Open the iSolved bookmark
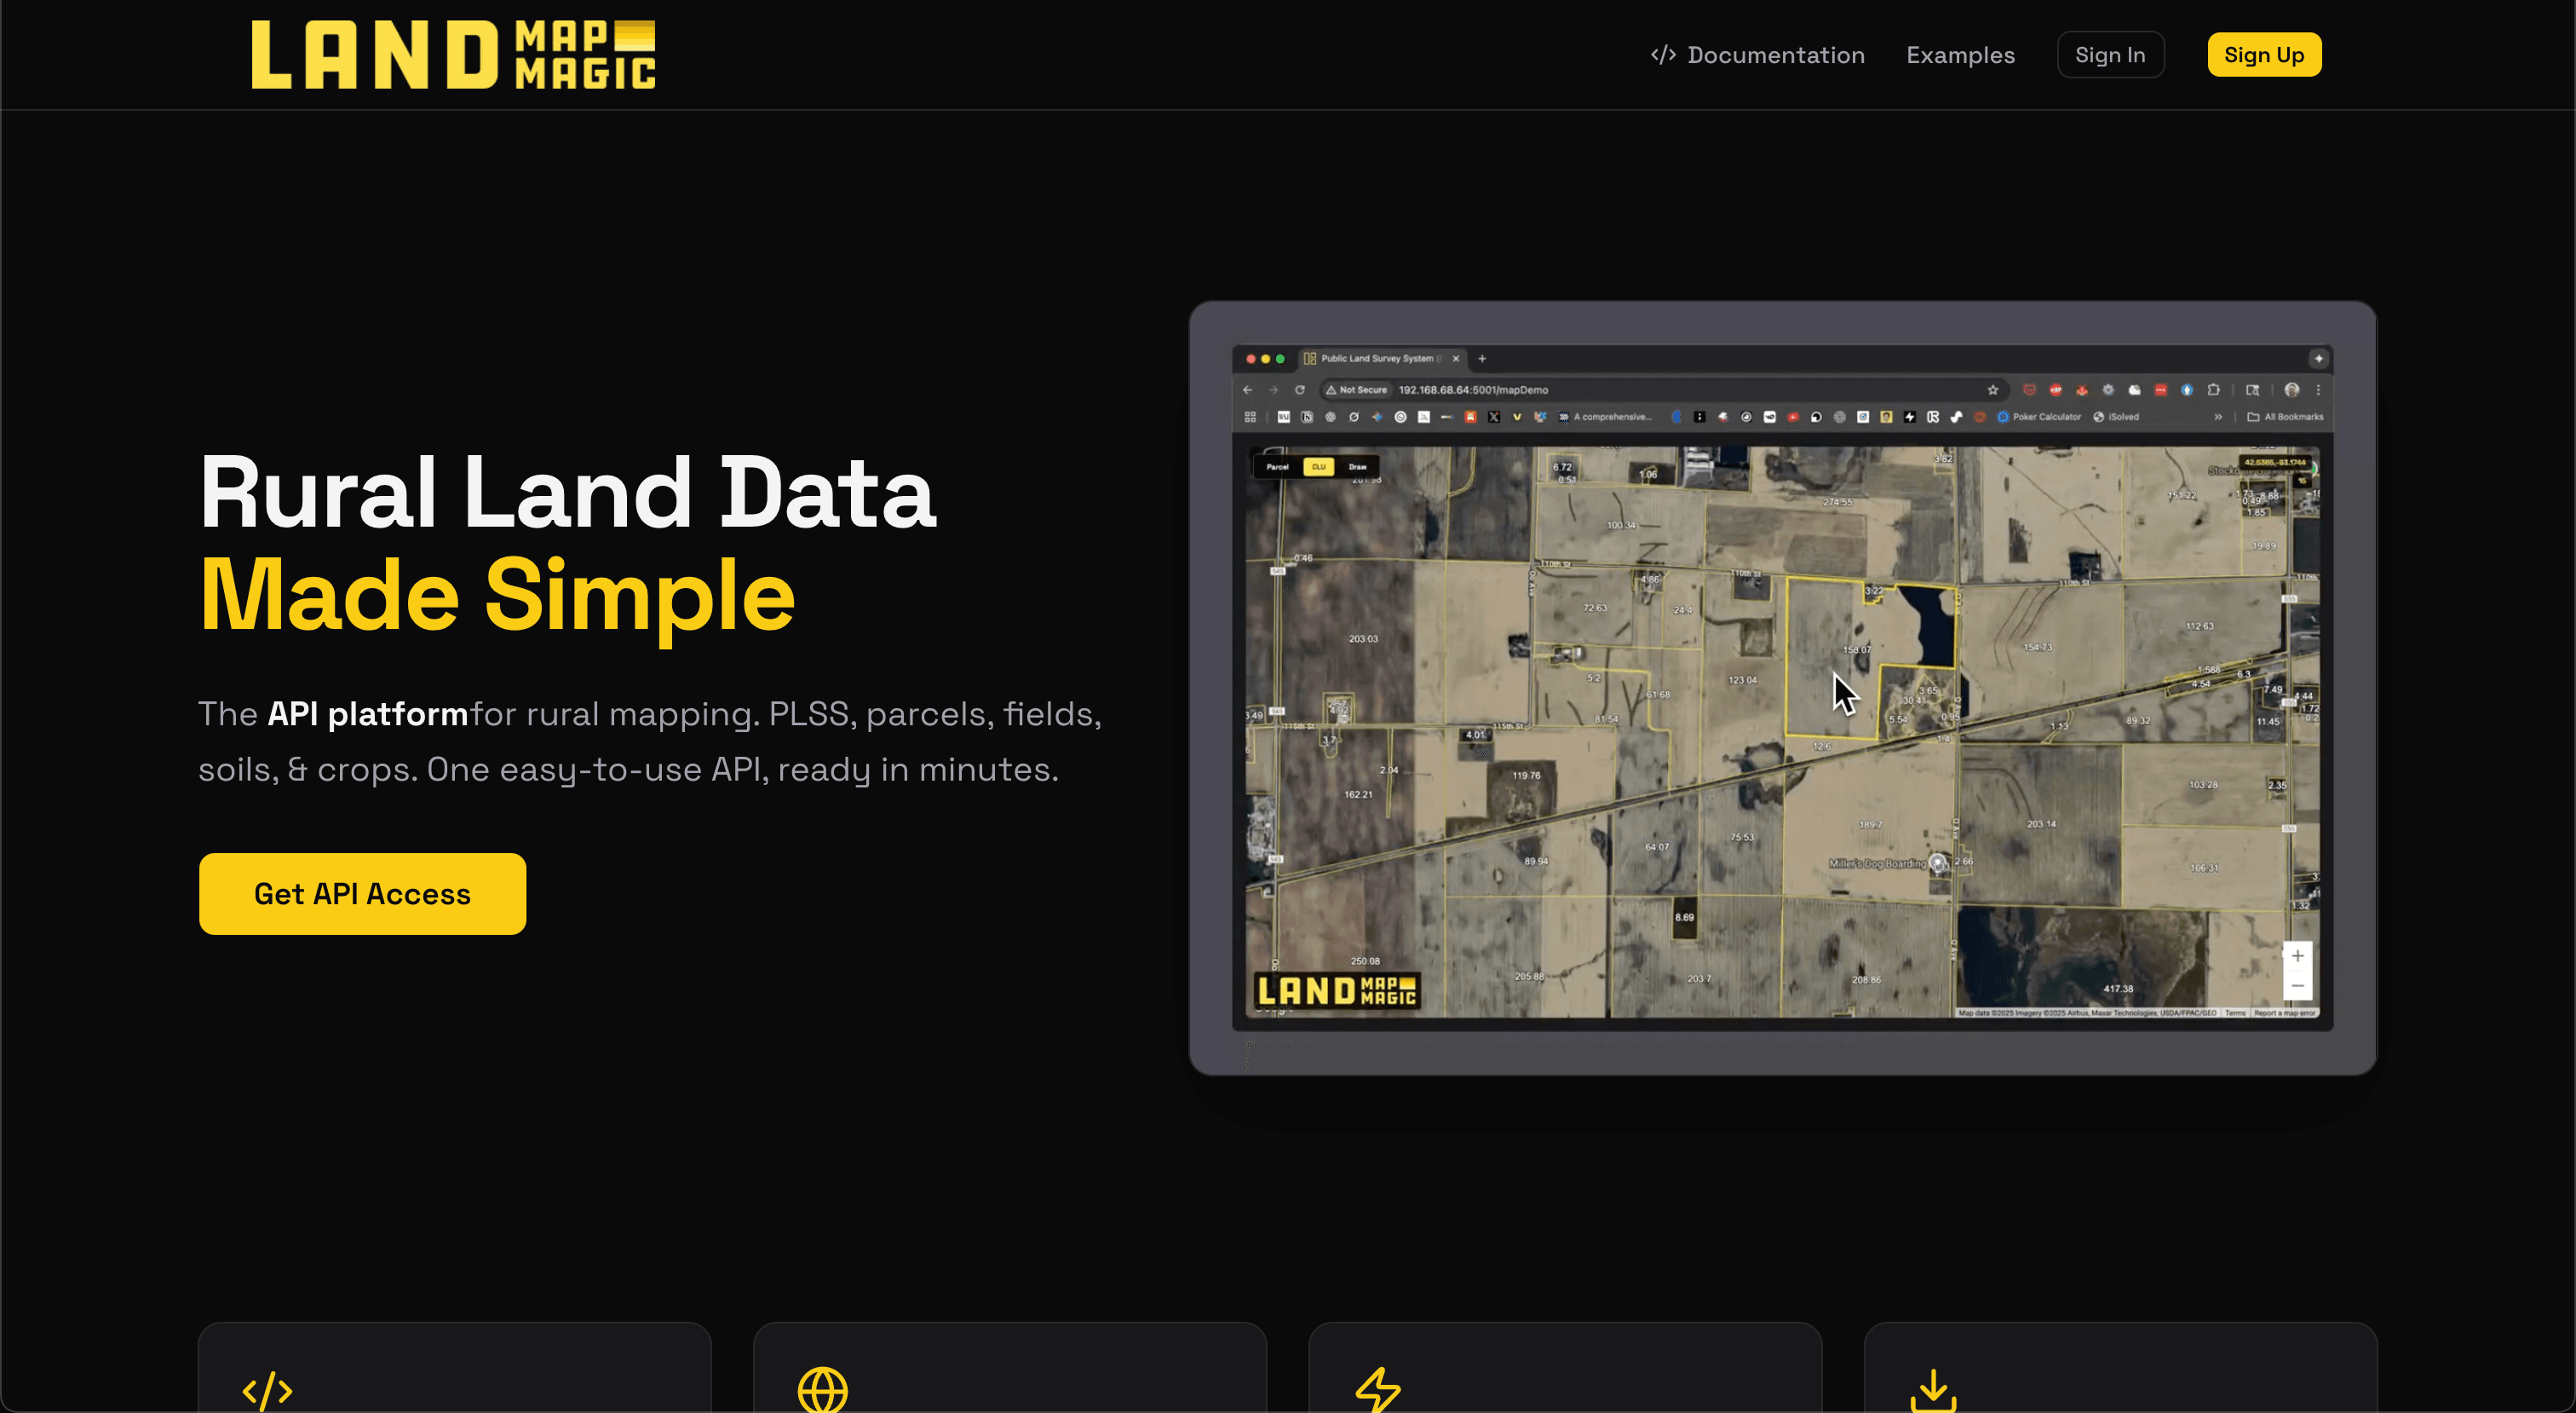This screenshot has height=1413, width=2576. tap(2117, 418)
